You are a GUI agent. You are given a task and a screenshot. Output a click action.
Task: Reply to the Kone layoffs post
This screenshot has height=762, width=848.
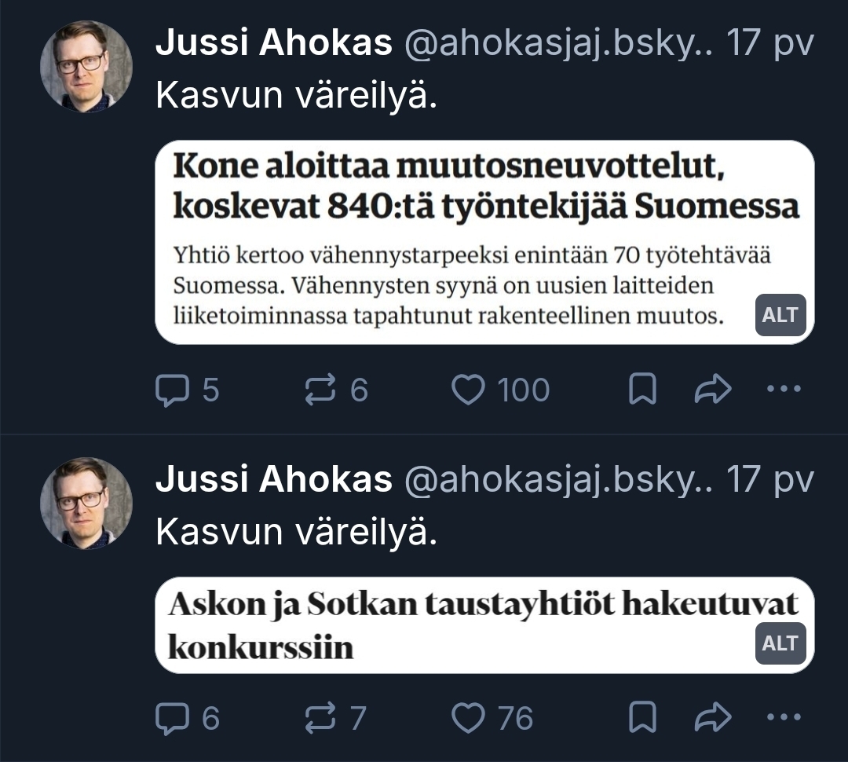(171, 390)
